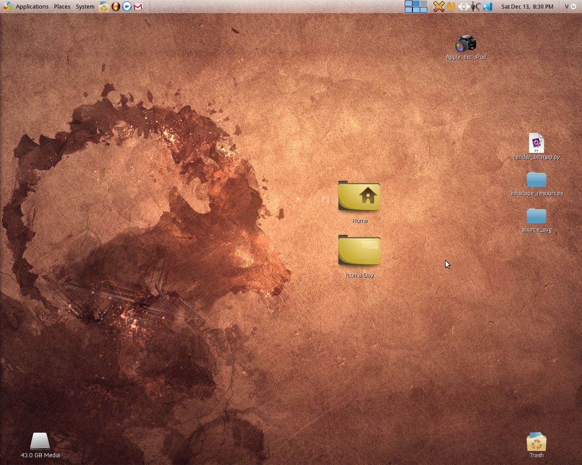Launch the orange globe web browser icon
582x465 pixels.
[x=116, y=6]
